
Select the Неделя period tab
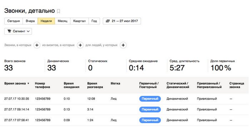coord(46,21)
